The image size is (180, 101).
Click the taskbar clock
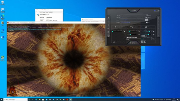[x=174, y=100]
